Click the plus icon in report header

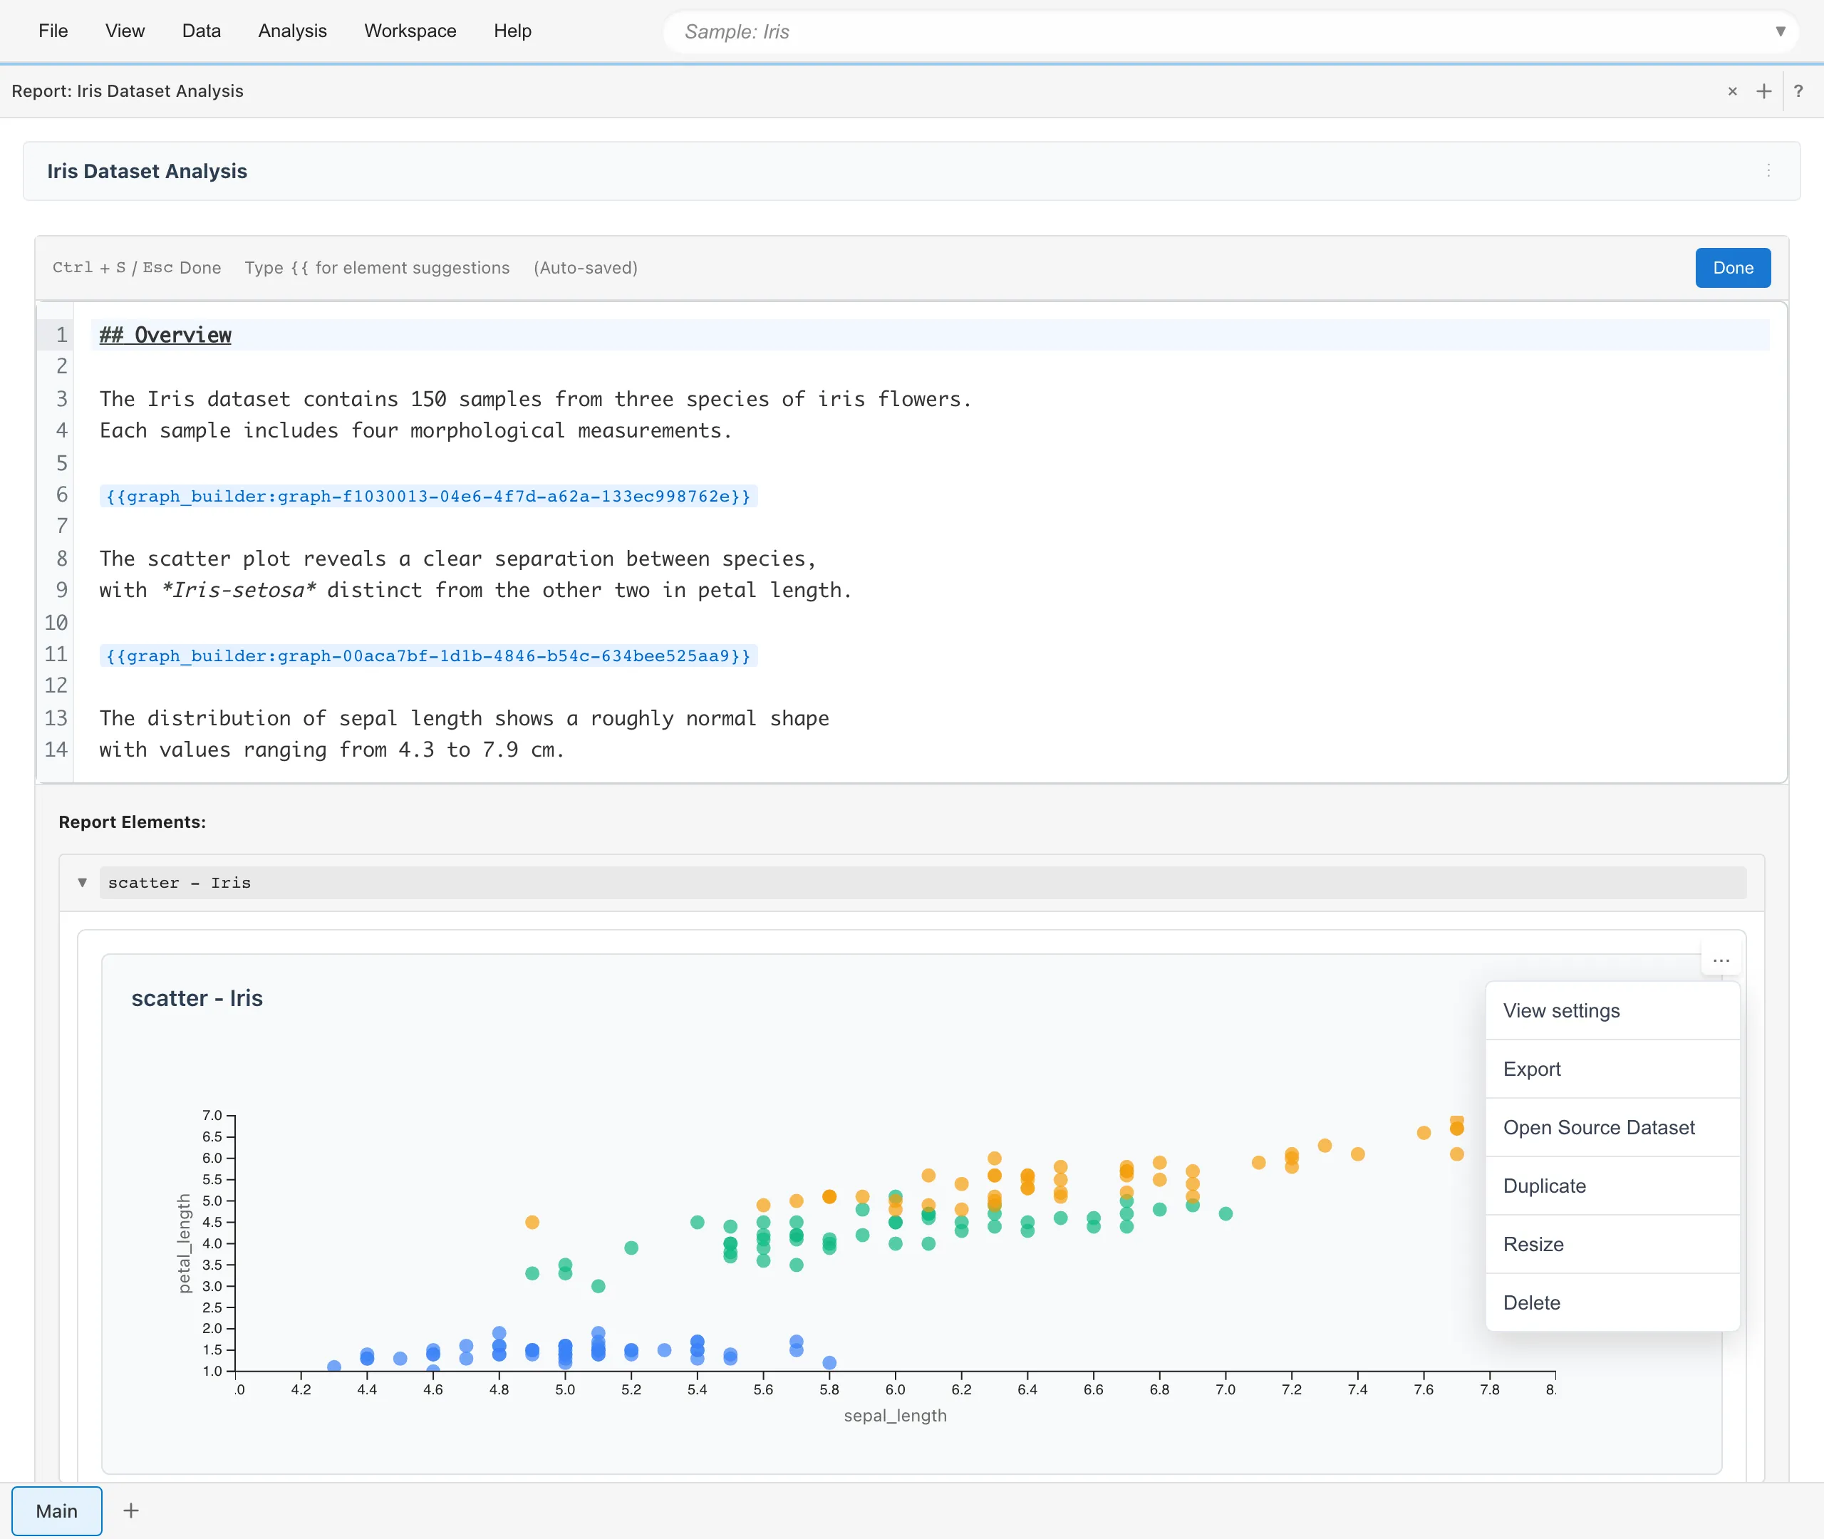[x=1764, y=92]
